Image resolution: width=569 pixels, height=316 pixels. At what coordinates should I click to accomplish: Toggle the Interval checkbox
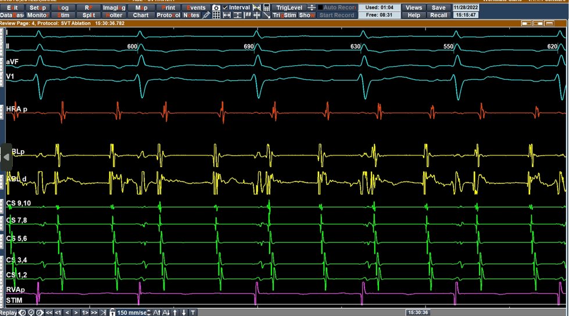226,8
